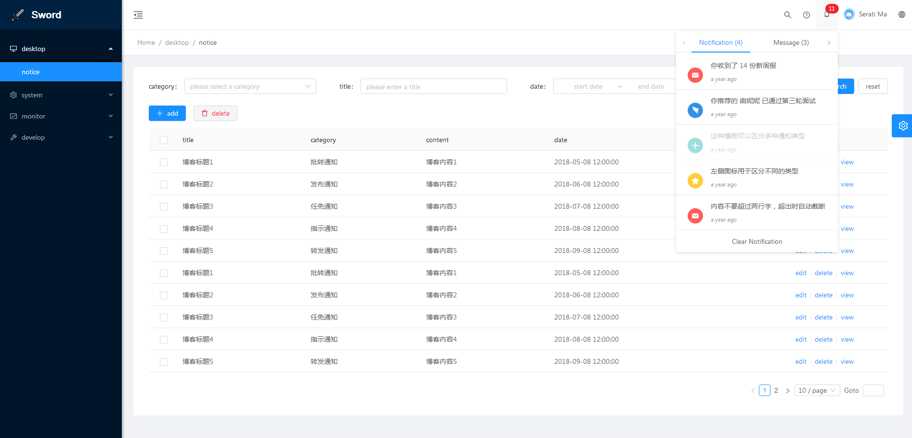Expand the system menu in sidebar
Viewport: 912px width, 438px height.
(x=61, y=95)
